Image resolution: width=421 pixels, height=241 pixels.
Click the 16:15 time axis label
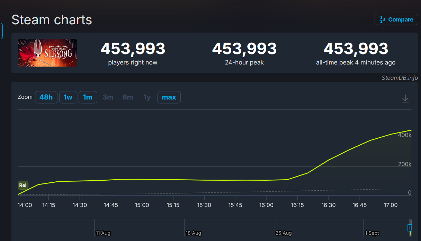(297, 205)
